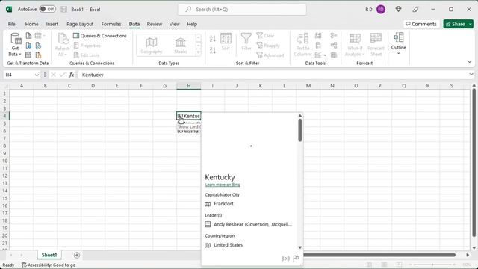Image resolution: width=478 pixels, height=269 pixels.
Task: Collapse the ribbon with the chevron
Action: coord(470,62)
